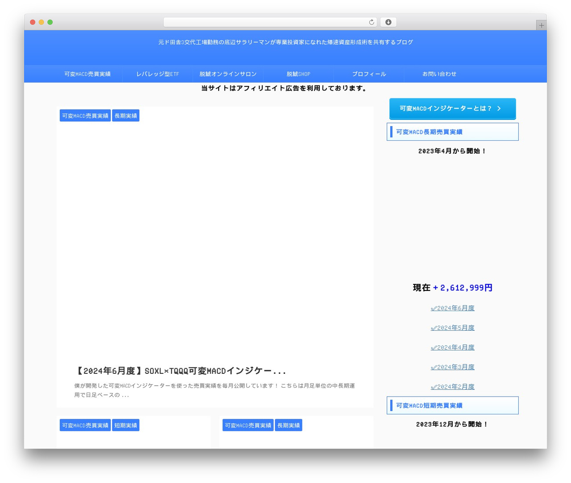This screenshot has height=483, width=571.
Task: Go to 脱賊オンラインサロン menu item
Action: pos(228,74)
